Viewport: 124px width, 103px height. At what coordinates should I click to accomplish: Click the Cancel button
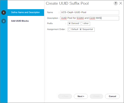tap(112, 96)
